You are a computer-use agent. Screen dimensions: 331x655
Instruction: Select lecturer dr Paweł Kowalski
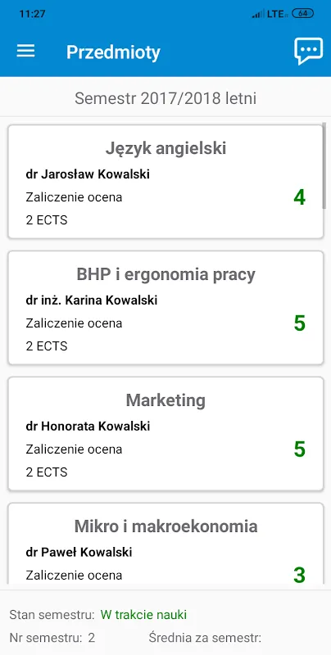[79, 553]
